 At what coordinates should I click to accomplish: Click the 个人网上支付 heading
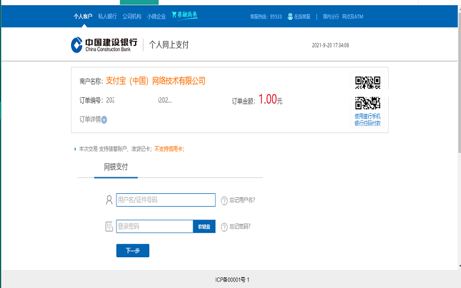(169, 45)
